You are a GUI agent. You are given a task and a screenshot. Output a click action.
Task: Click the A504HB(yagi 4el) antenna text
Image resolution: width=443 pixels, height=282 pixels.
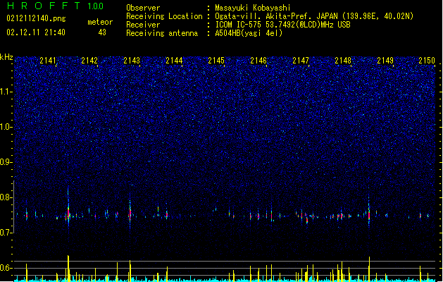(249, 33)
